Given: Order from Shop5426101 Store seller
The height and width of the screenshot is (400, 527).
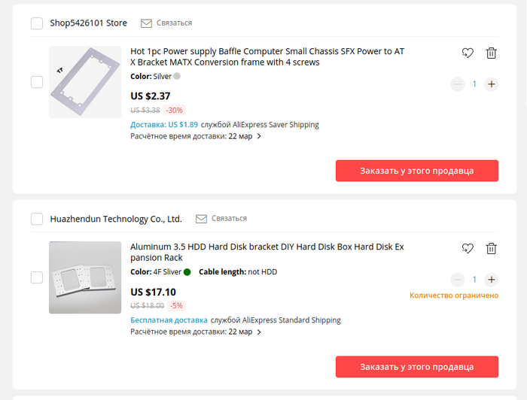Looking at the screenshot, I should coord(416,171).
